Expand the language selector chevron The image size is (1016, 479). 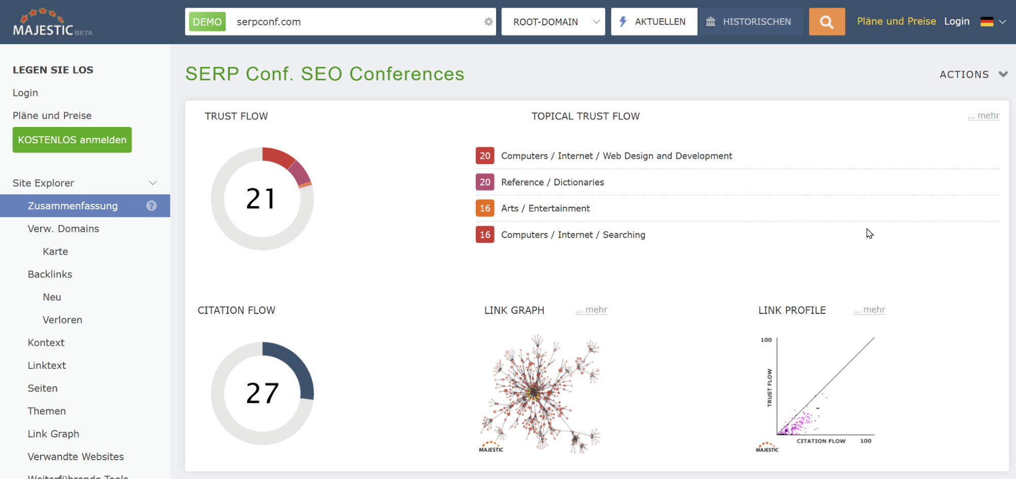click(x=1002, y=22)
